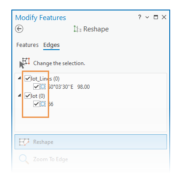Collapse the lot tree node
The image size is (182, 173).
coord(20,96)
